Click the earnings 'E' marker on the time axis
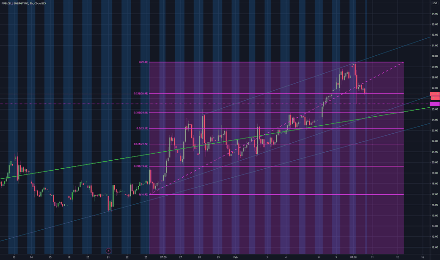The height and width of the screenshot is (260, 440). (x=108, y=251)
